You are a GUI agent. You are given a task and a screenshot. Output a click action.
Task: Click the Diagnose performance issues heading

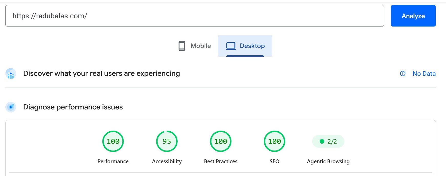[73, 107]
